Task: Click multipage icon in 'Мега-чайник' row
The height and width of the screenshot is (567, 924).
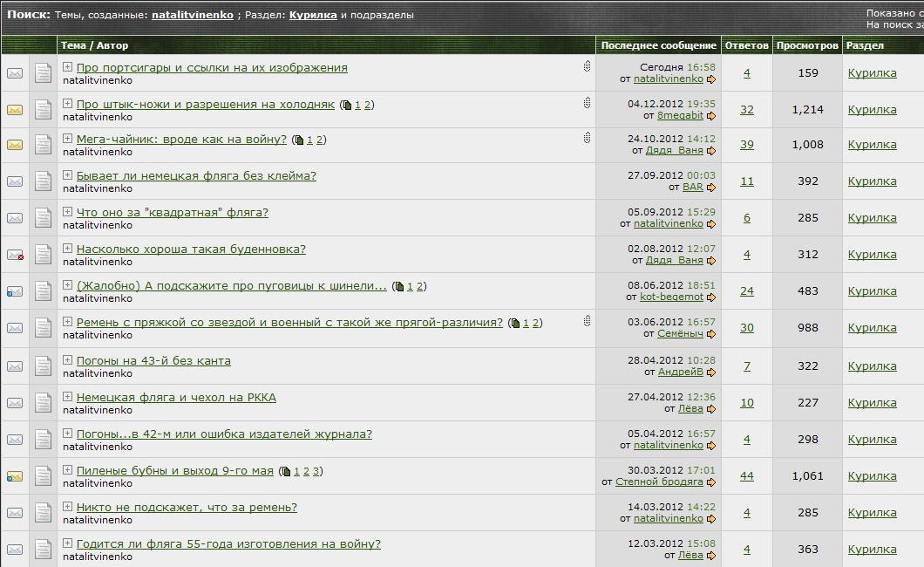Action: (299, 140)
